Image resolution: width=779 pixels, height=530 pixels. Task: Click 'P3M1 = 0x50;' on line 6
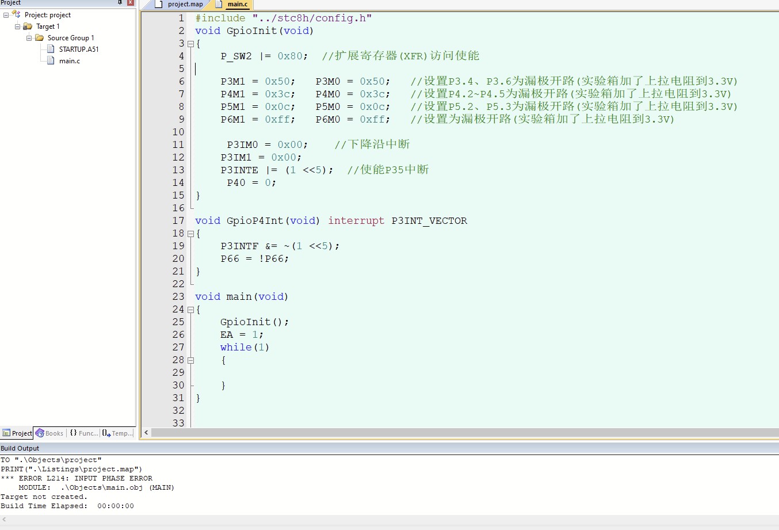[258, 82]
